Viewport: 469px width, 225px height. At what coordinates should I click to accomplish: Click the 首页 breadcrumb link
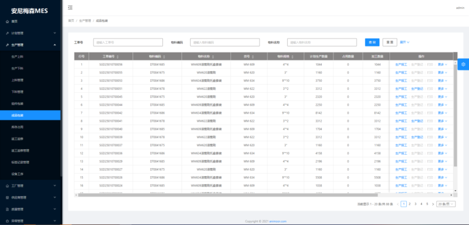pos(71,21)
